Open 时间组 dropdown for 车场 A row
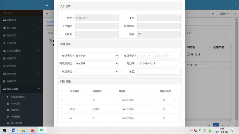 137,118
